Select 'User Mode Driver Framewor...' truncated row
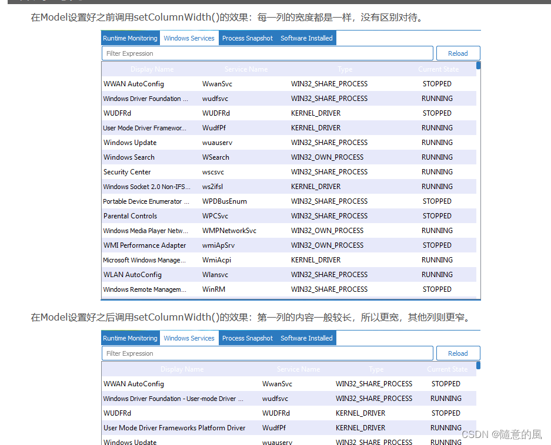 point(289,128)
